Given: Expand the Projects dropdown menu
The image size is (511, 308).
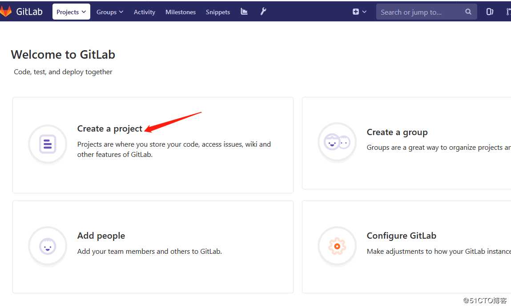Looking at the screenshot, I should click(71, 12).
